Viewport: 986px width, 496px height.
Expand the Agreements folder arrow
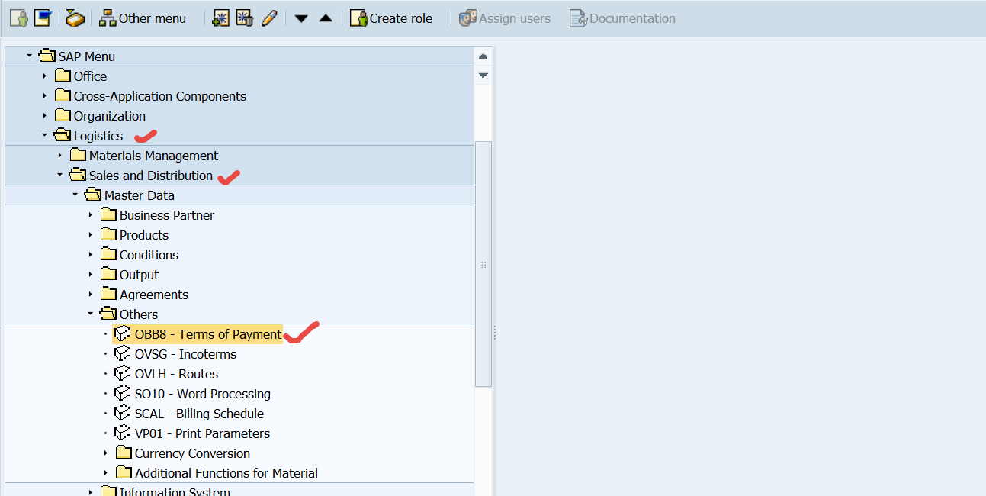coord(91,294)
